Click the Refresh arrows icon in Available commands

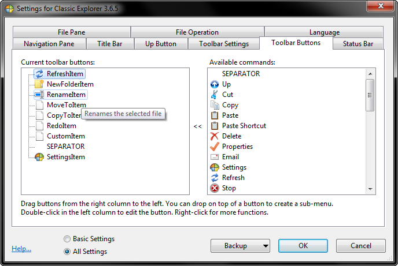click(x=215, y=178)
